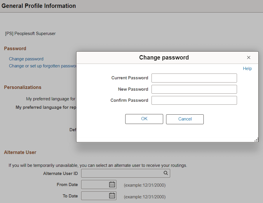Open the To Date calendar picker

(112, 195)
